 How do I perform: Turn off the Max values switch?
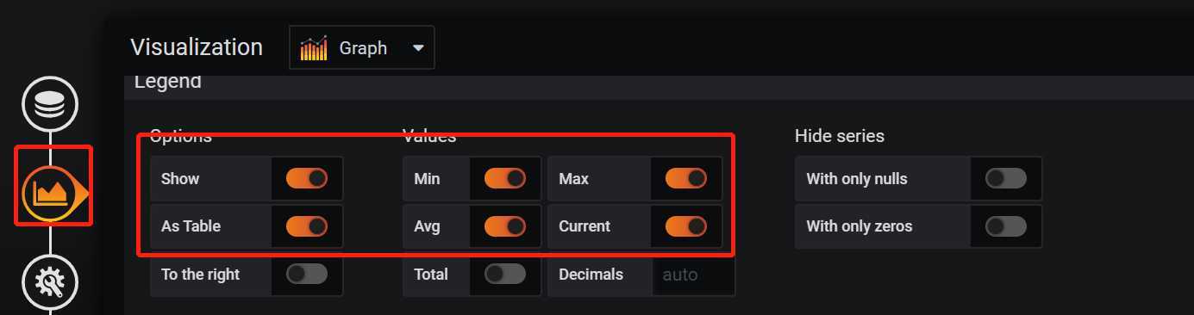pos(686,178)
